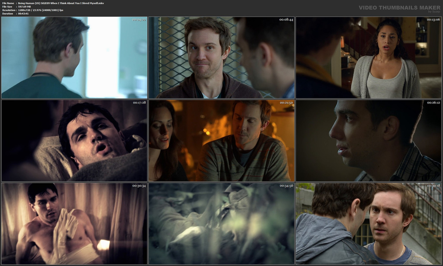Select the timestamp label 00:04:22
This screenshot has width=443, height=266.
coord(138,20)
